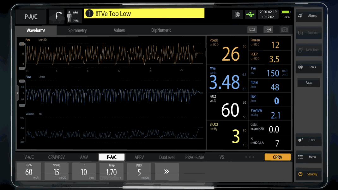
Task: Expand more settings with double-arrow button
Action: [x=166, y=172]
